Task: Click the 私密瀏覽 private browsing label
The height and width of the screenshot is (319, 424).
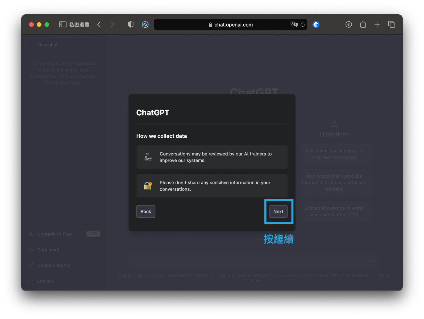Action: [x=79, y=25]
